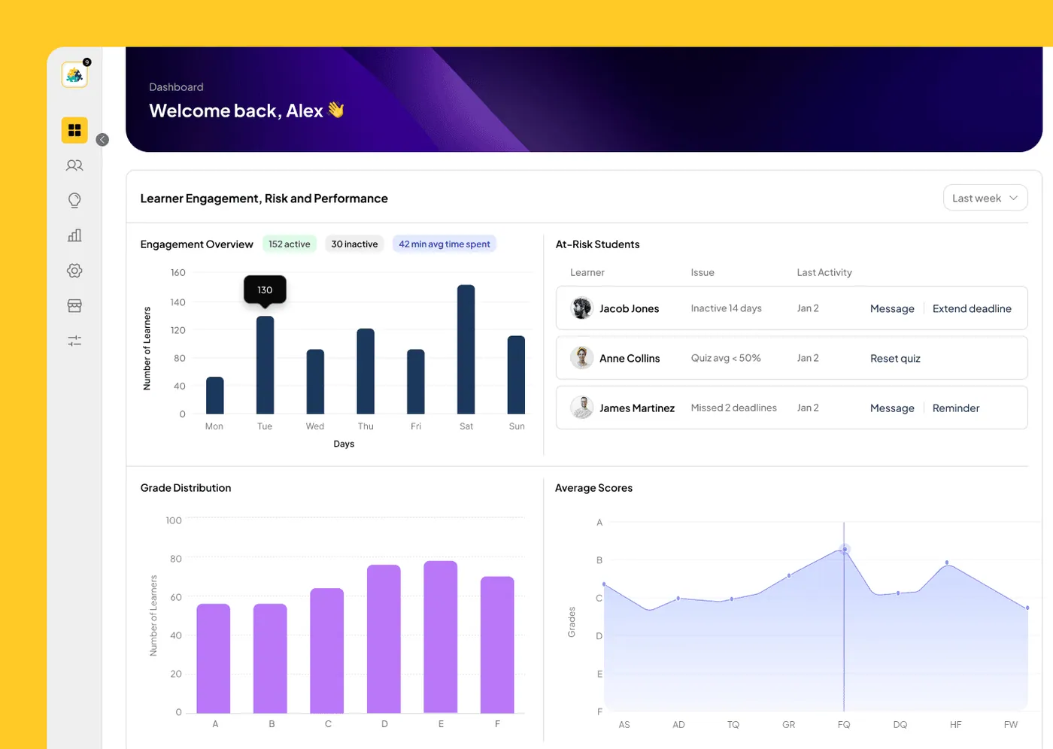1053x749 pixels.
Task: Click Anne Collins's avatar photo
Action: (x=581, y=358)
